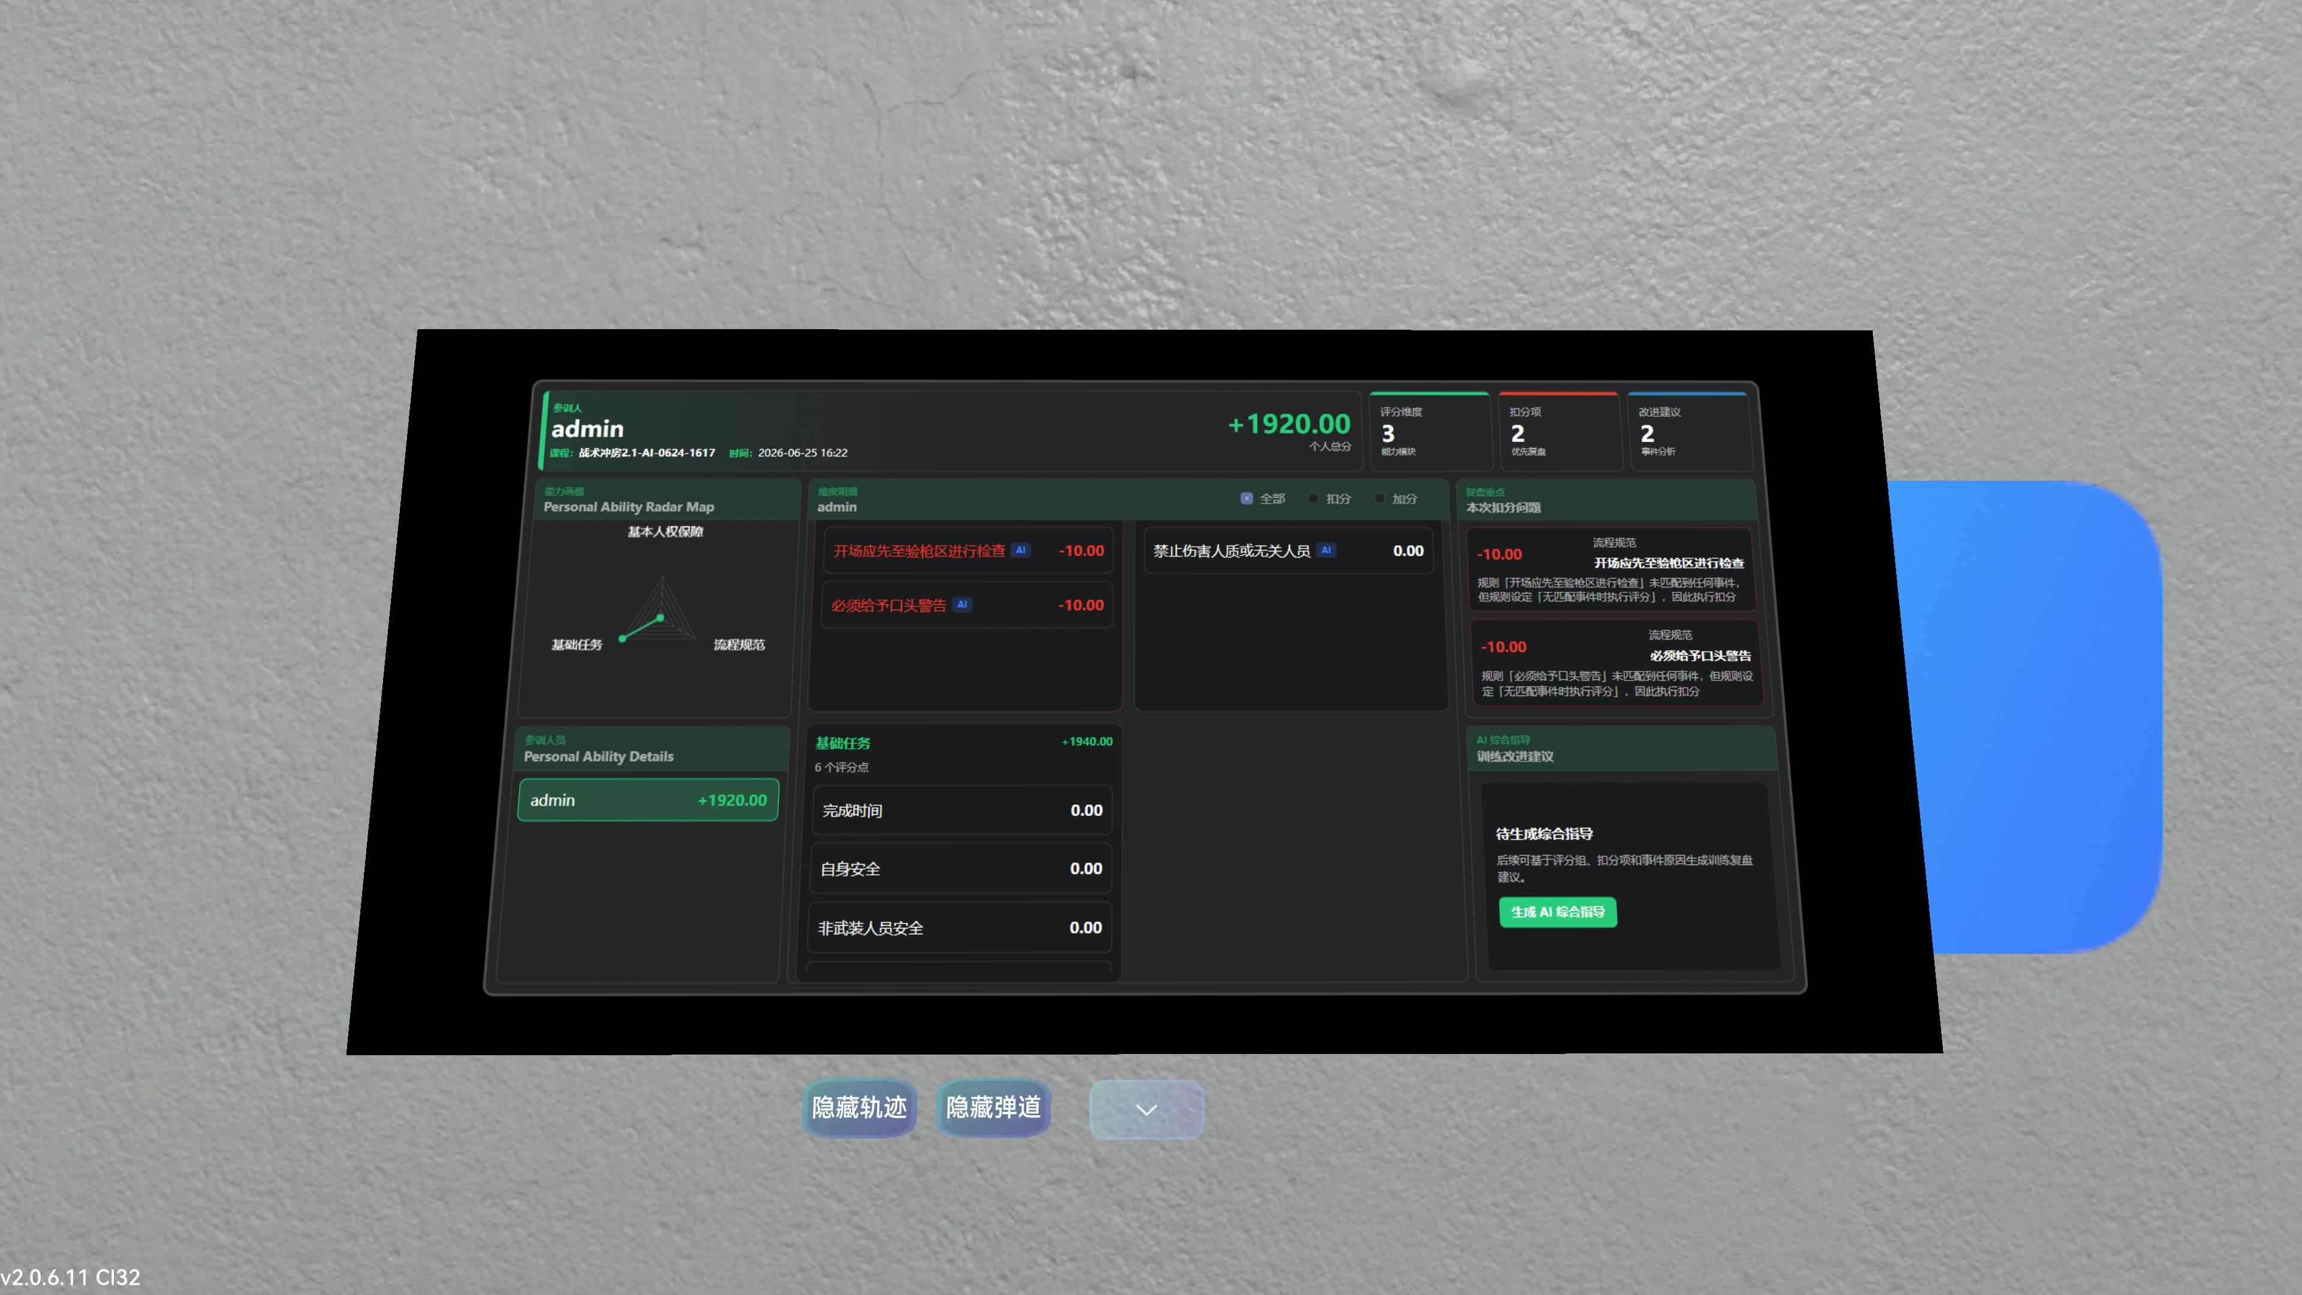Open the 扣分项 summary card
This screenshot has height=1295, width=2302.
1559,432
